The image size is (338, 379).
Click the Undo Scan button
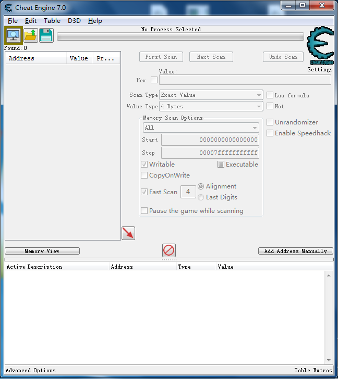click(283, 57)
